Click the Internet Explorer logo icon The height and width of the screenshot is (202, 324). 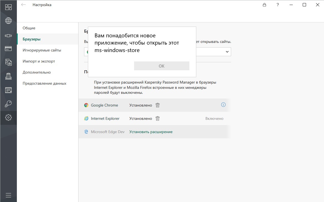(x=86, y=118)
